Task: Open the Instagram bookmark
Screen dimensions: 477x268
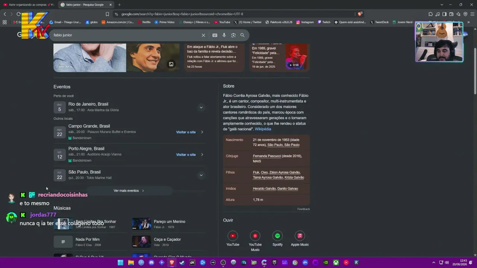Action: (x=305, y=22)
